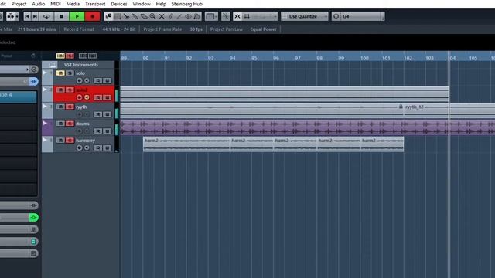Click the red Record button in transport
This screenshot has height=278, width=495.
tap(92, 16)
